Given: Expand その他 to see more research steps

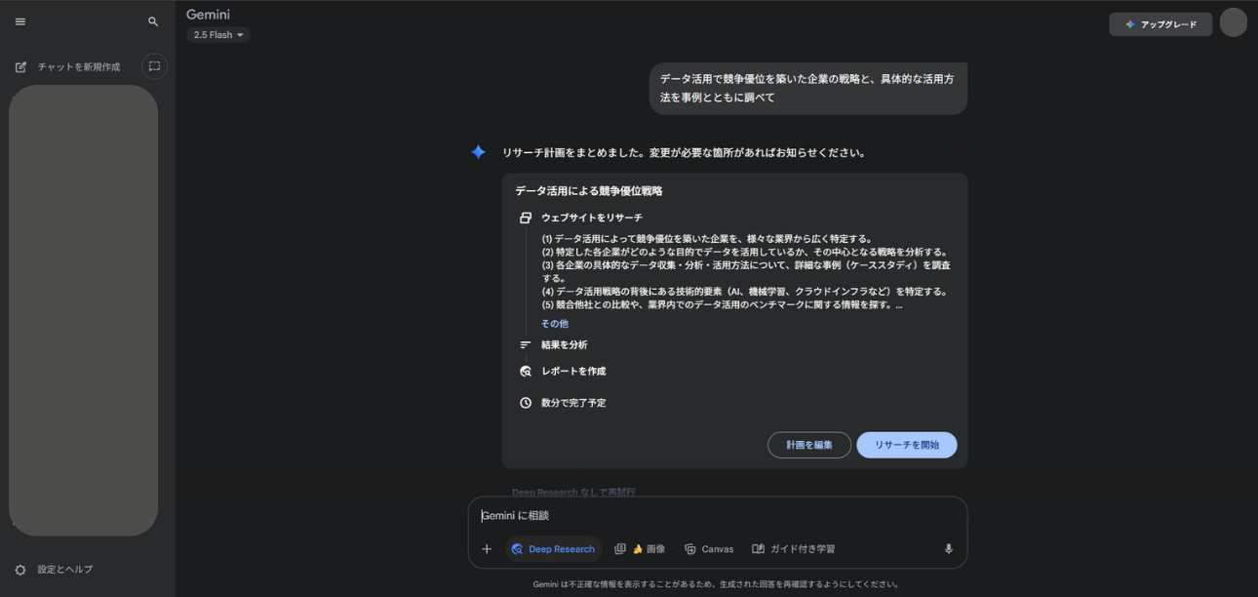Looking at the screenshot, I should tap(553, 324).
